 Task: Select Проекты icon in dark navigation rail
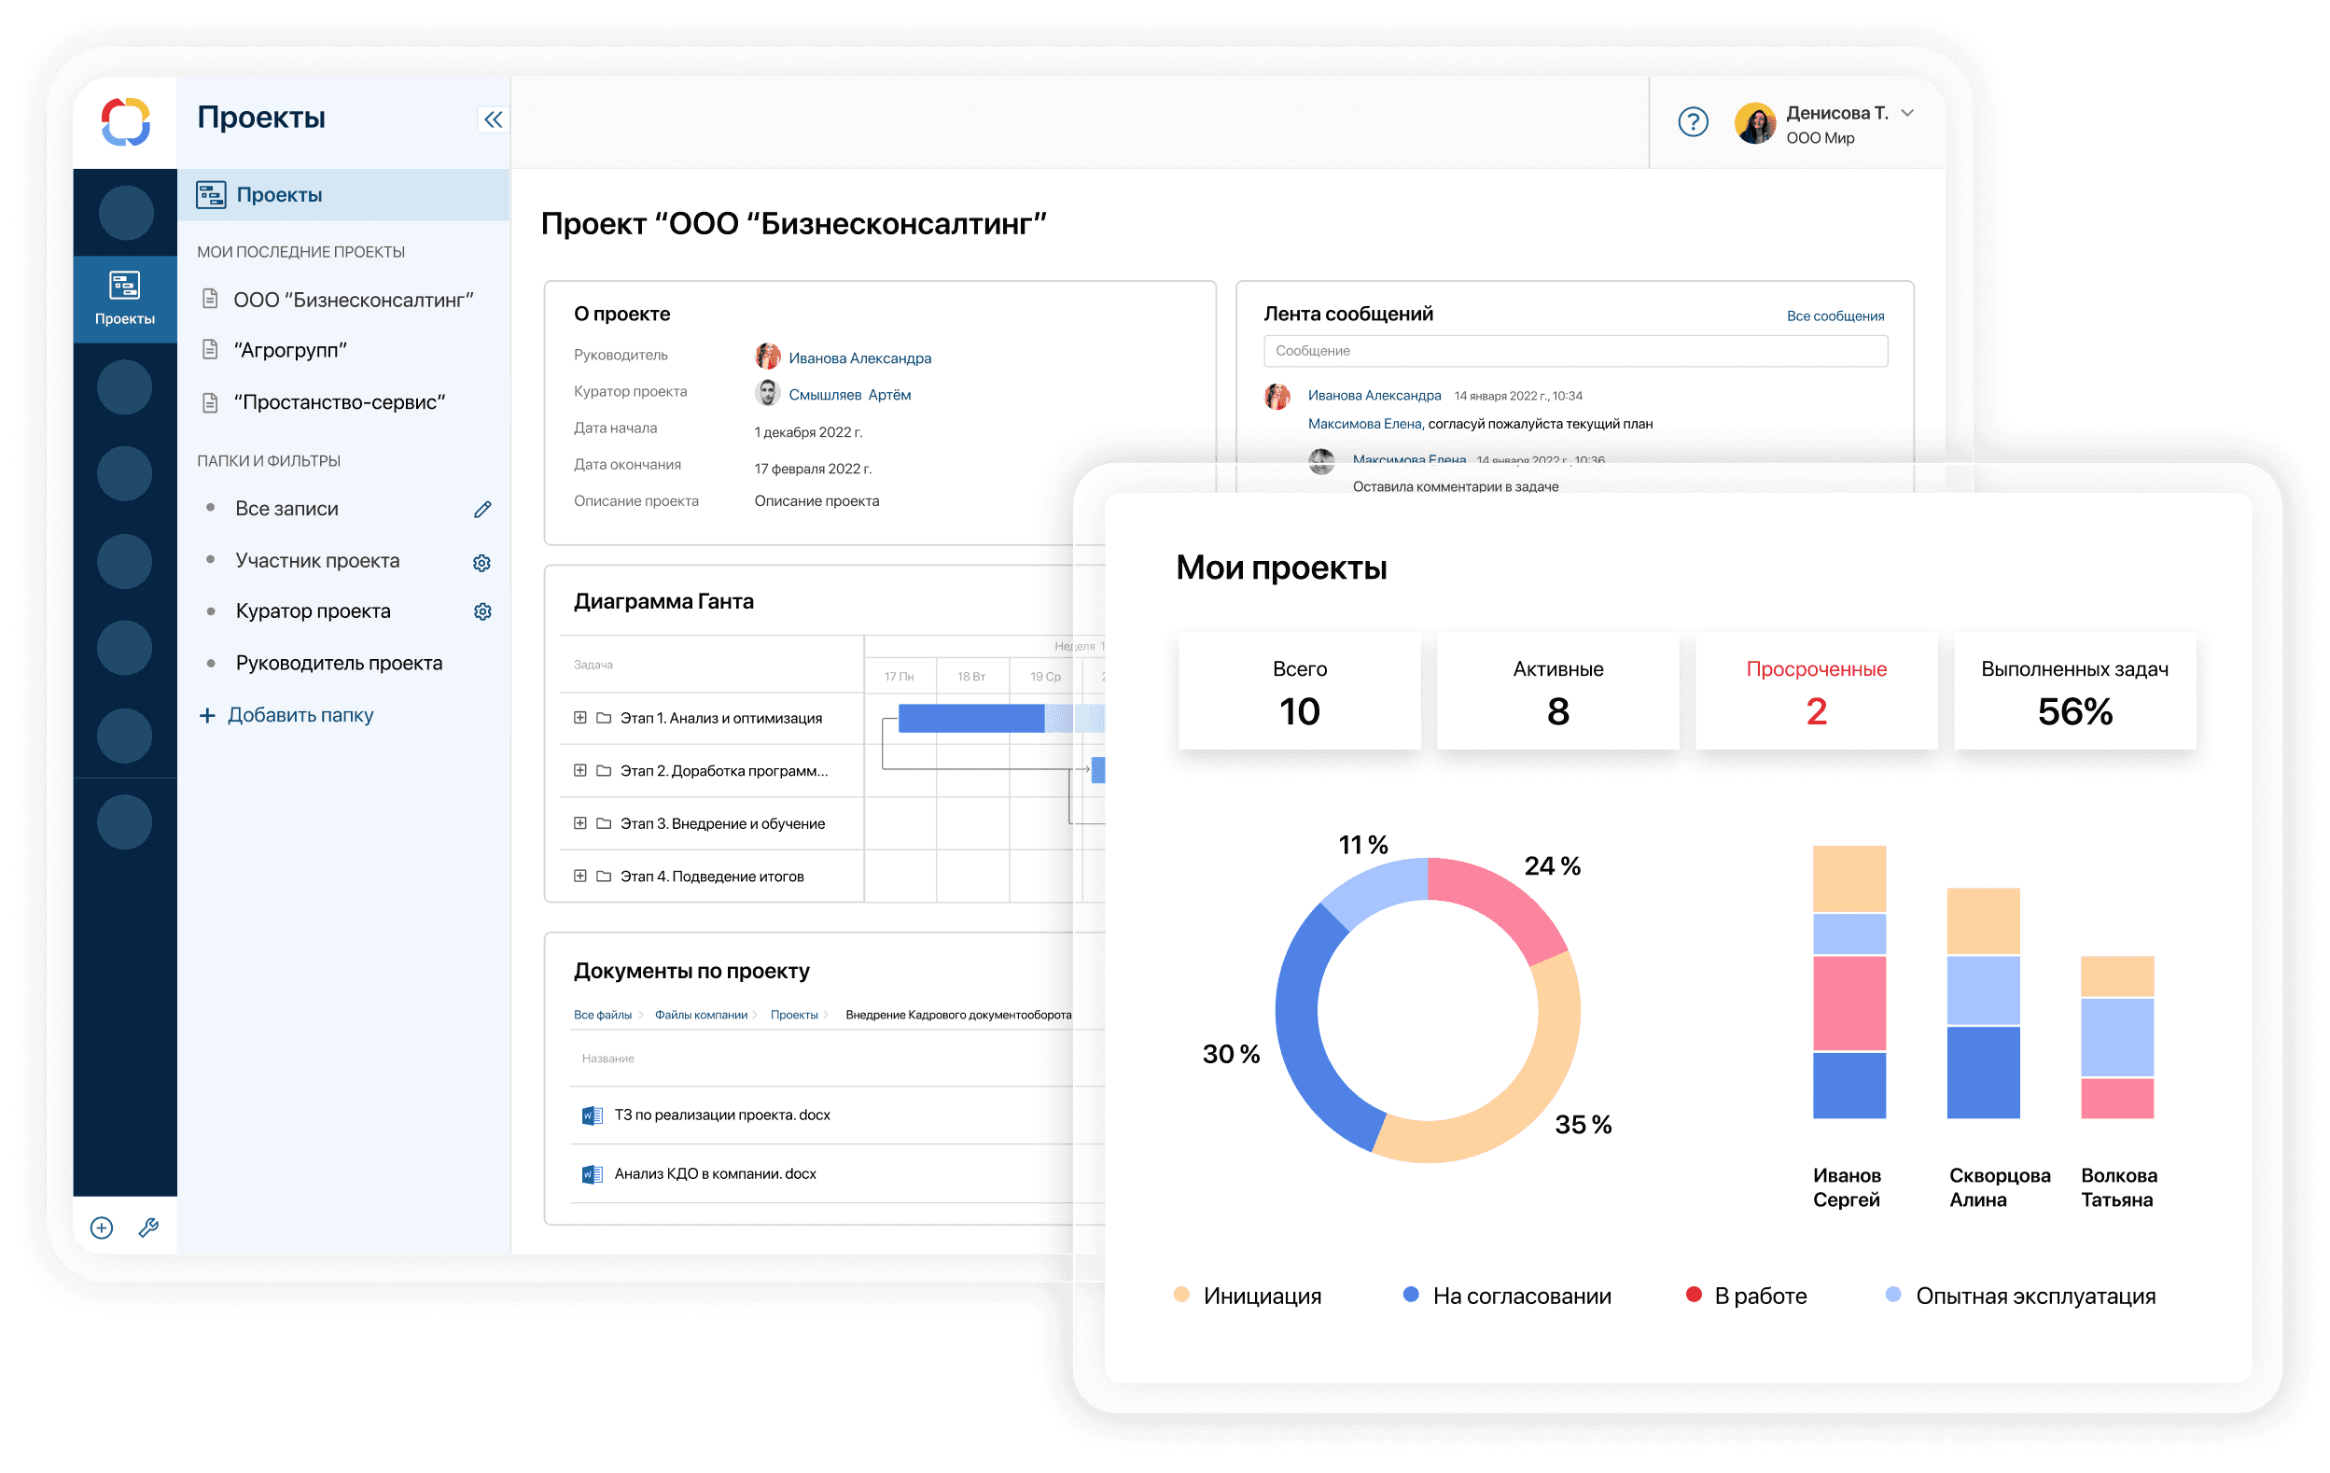pyautogui.click(x=125, y=298)
